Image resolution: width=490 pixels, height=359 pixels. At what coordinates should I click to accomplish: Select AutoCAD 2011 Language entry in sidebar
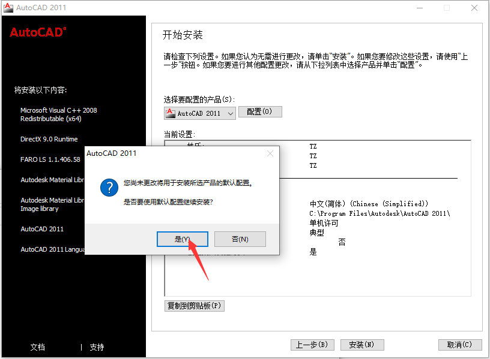click(x=52, y=249)
